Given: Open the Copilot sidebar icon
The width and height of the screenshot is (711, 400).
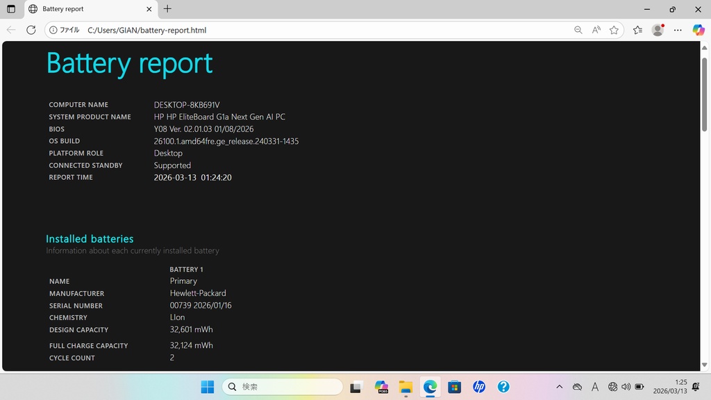Looking at the screenshot, I should tap(699, 30).
